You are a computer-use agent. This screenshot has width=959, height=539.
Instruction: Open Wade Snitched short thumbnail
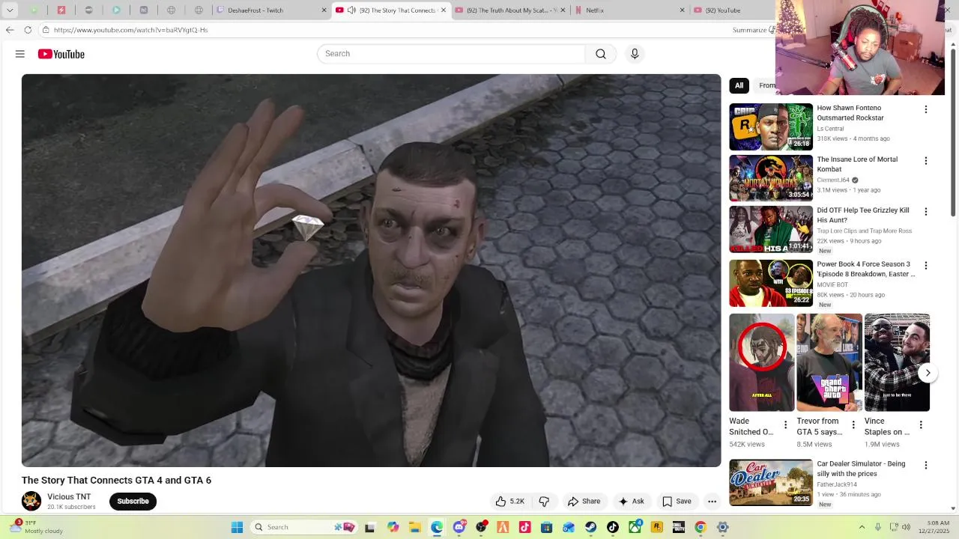(x=762, y=362)
